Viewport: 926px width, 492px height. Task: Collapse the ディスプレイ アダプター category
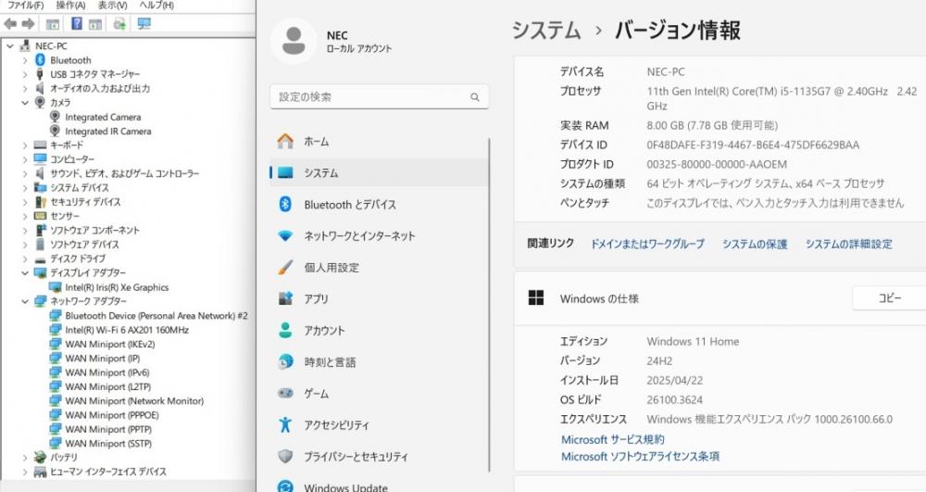pos(25,273)
